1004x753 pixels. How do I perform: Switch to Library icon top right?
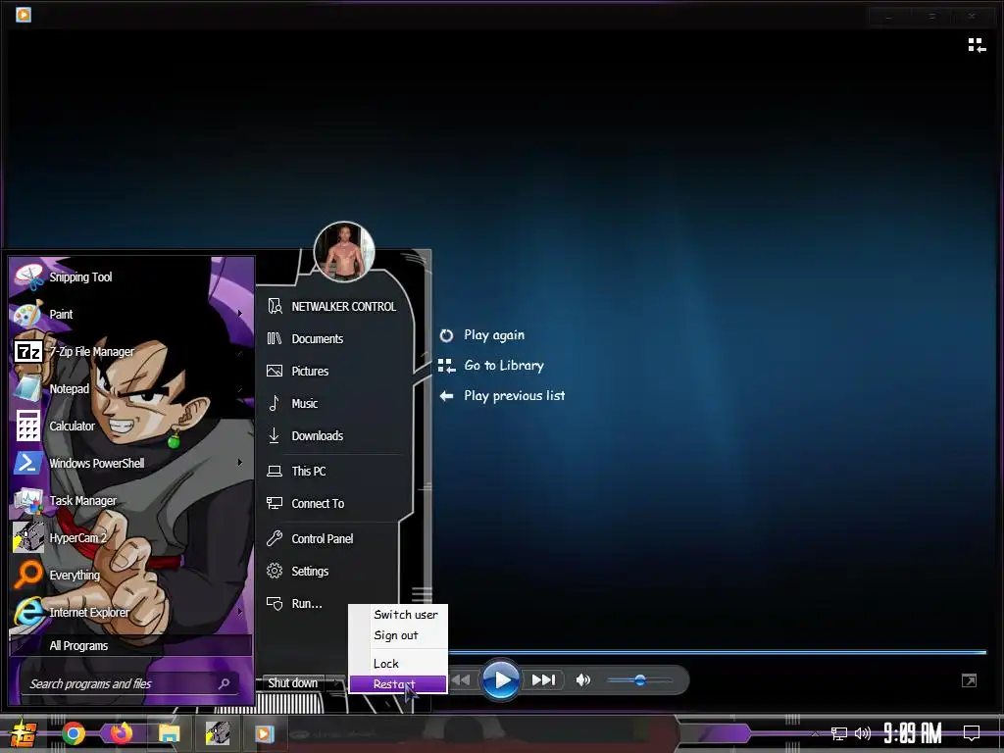pos(977,45)
